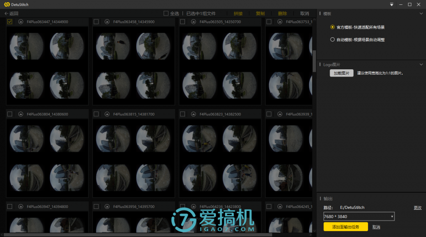This screenshot has width=426, height=237.
Task: Check the F4Plus063505_14350700 group checkbox
Action: [x=183, y=22]
